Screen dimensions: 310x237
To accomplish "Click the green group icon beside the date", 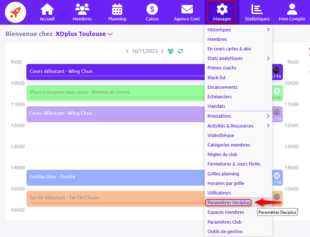I will coord(171,51).
